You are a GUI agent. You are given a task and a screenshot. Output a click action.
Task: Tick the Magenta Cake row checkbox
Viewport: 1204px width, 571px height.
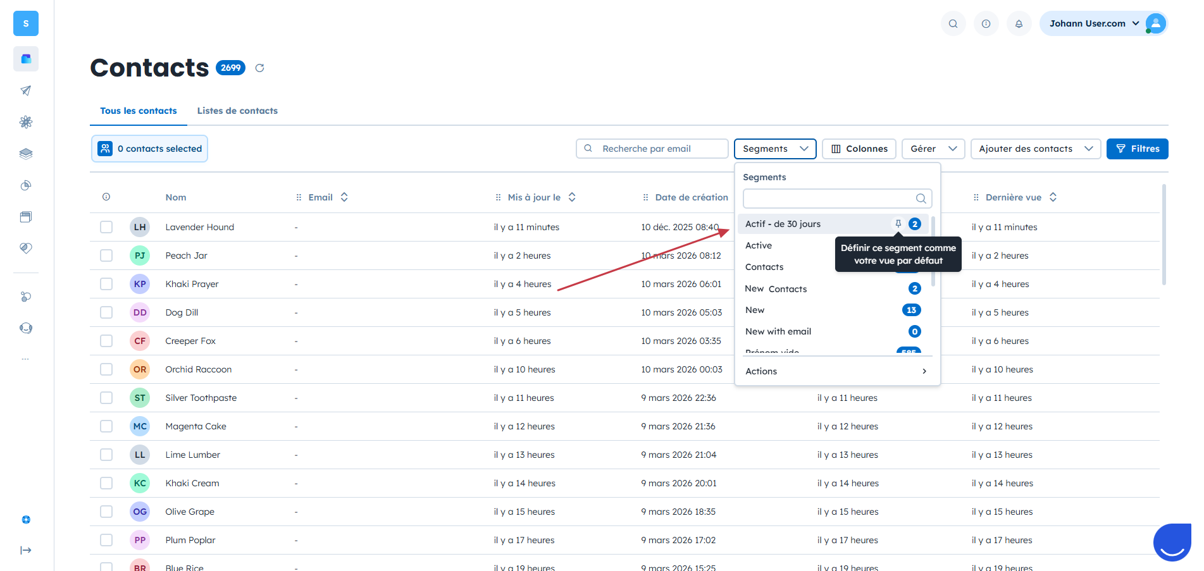point(106,426)
